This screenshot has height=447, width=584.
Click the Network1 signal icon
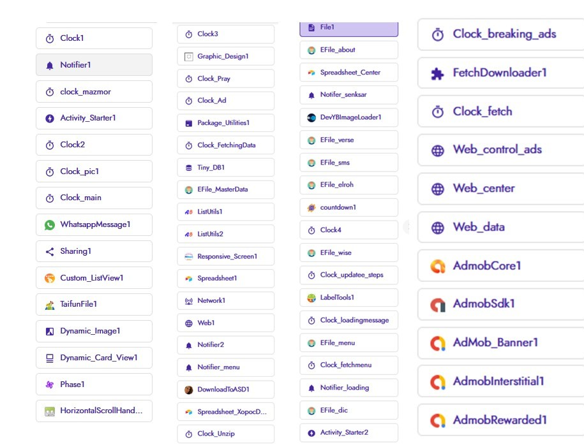pos(189,301)
